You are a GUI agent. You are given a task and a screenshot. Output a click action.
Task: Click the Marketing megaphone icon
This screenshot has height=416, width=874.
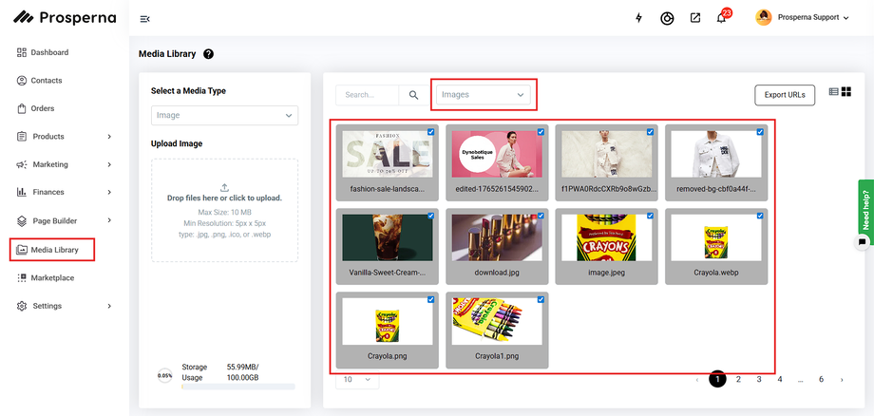pyautogui.click(x=22, y=165)
